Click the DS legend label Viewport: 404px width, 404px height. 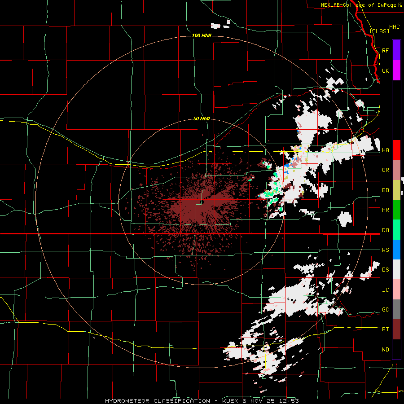click(x=385, y=270)
